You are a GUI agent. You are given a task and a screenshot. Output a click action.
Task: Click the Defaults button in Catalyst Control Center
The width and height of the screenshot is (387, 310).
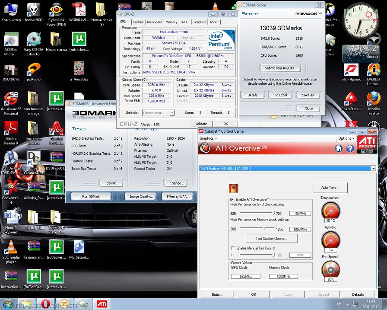click(358, 294)
